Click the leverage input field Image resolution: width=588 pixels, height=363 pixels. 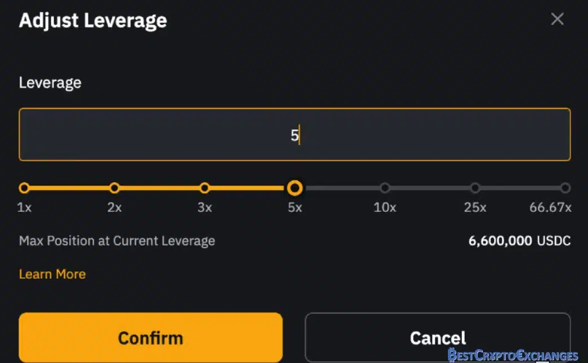[295, 134]
